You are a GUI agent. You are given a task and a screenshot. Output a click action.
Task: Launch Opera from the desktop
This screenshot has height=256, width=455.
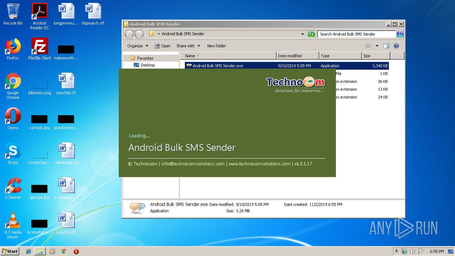13,119
